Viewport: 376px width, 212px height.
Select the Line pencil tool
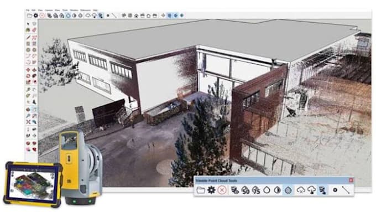pyautogui.click(x=28, y=38)
